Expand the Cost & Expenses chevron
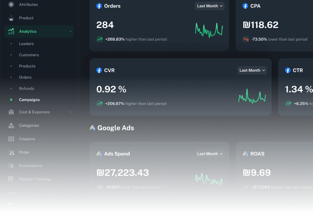 pos(71,112)
